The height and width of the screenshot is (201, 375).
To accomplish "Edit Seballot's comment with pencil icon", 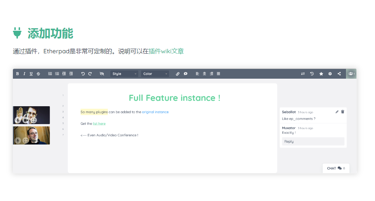I will point(337,112).
